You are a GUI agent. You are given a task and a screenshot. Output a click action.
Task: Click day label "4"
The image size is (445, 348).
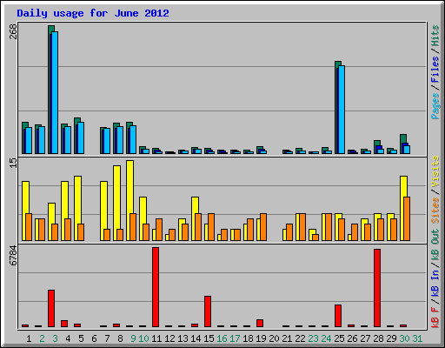pos(68,338)
